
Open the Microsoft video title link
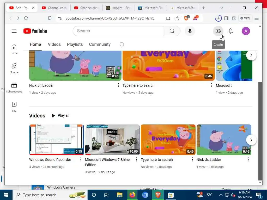(x=224, y=85)
